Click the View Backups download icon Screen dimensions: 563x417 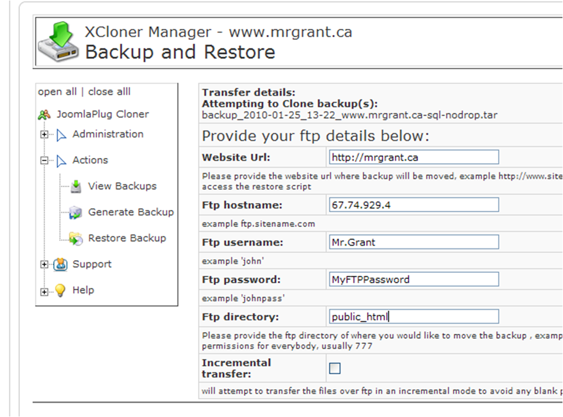click(x=76, y=186)
